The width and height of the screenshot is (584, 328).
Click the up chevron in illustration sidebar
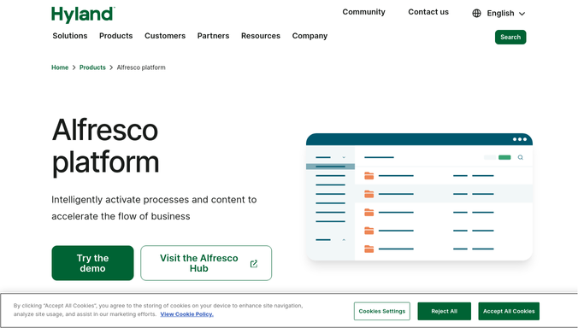point(344,240)
